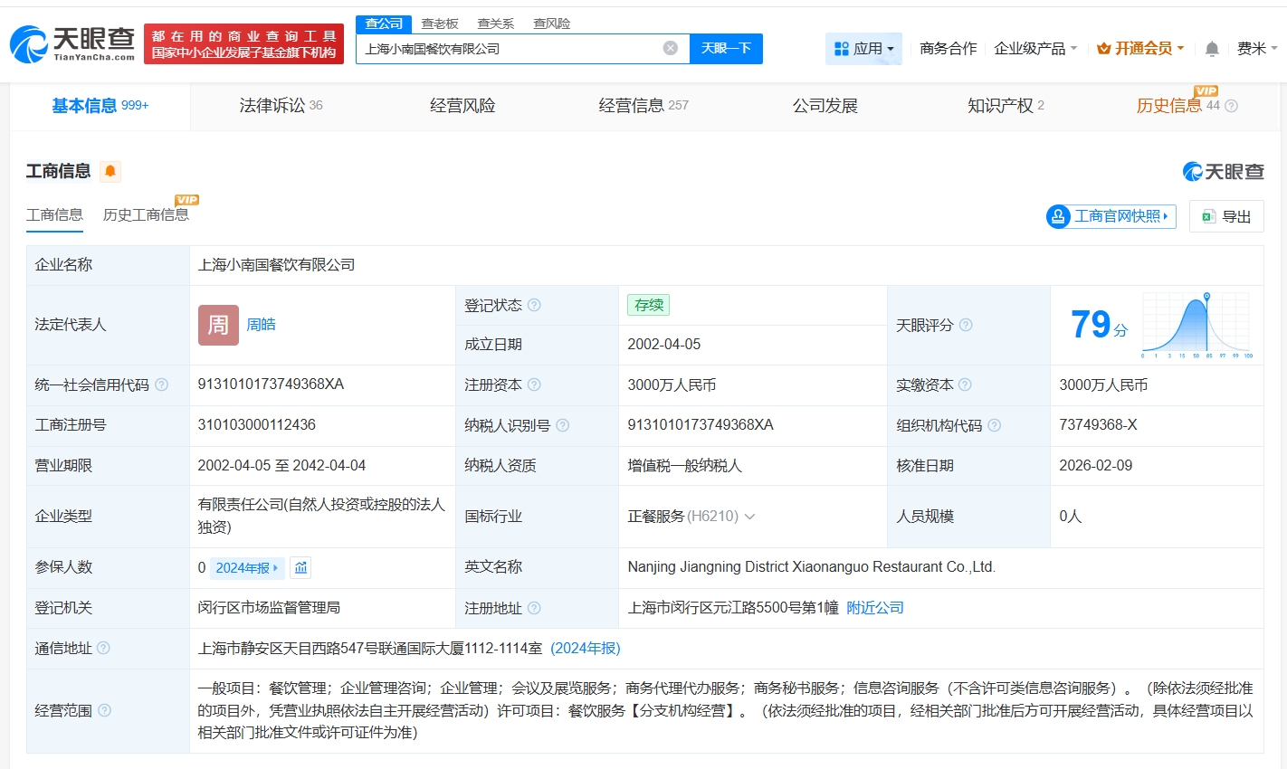Open the 开通会员 membership dropdown
Viewport: 1287px width, 769px height.
tap(1140, 49)
